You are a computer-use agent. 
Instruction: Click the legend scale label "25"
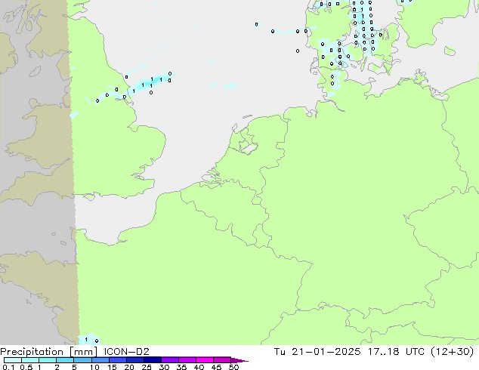(x=147, y=367)
